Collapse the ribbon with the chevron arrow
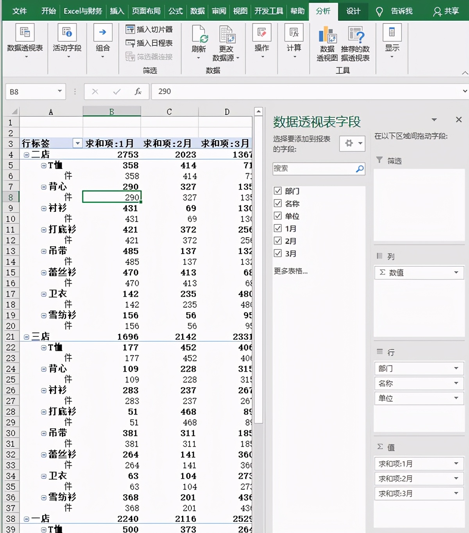 pyautogui.click(x=465, y=73)
